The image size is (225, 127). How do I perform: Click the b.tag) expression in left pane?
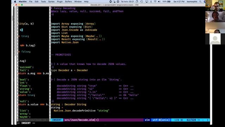pos(31,46)
